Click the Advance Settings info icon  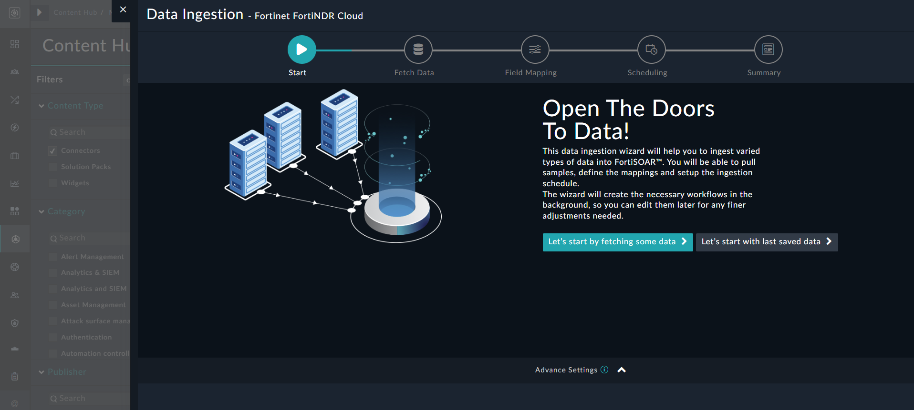point(604,370)
